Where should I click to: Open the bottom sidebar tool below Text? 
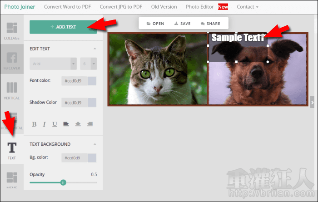coord(12,179)
